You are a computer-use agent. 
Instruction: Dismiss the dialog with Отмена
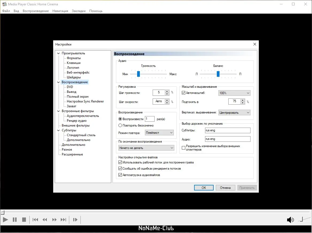click(225, 188)
